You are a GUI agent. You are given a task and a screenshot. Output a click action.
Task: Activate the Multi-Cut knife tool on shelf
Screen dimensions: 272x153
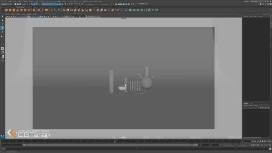(x=118, y=10)
